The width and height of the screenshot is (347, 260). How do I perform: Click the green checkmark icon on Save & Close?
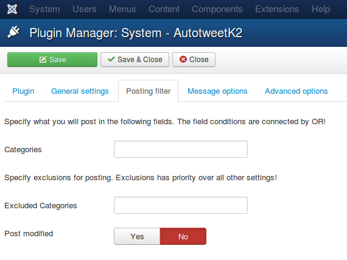(111, 59)
